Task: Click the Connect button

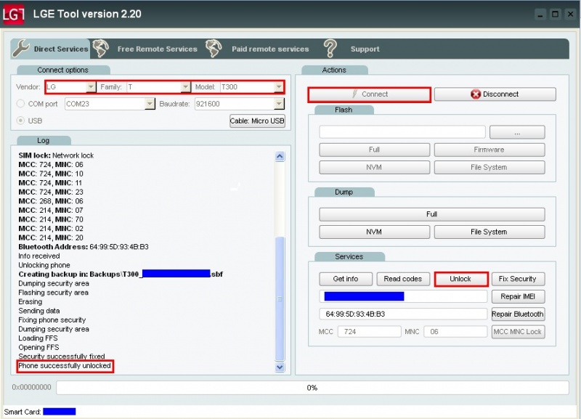Action: click(370, 94)
